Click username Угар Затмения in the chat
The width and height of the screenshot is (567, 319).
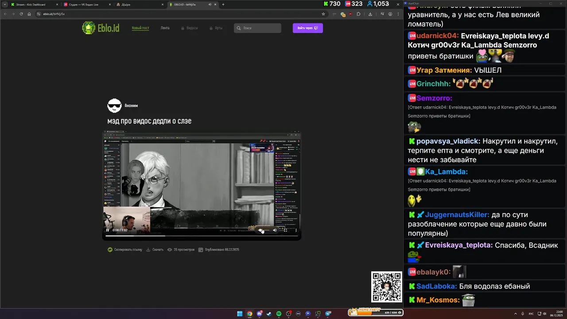(x=444, y=70)
